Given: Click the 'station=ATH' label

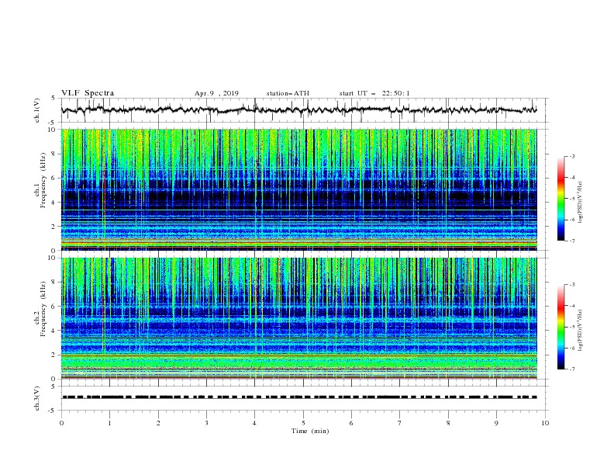Looking at the screenshot, I should pos(288,93).
